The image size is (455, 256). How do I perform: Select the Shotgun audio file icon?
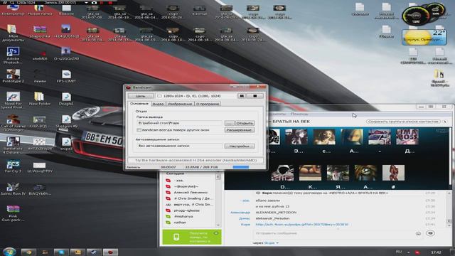click(66, 122)
